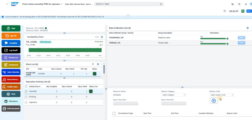This screenshot has width=252, height=120.
Task: Open Work List settings gear
Action: coord(98,64)
